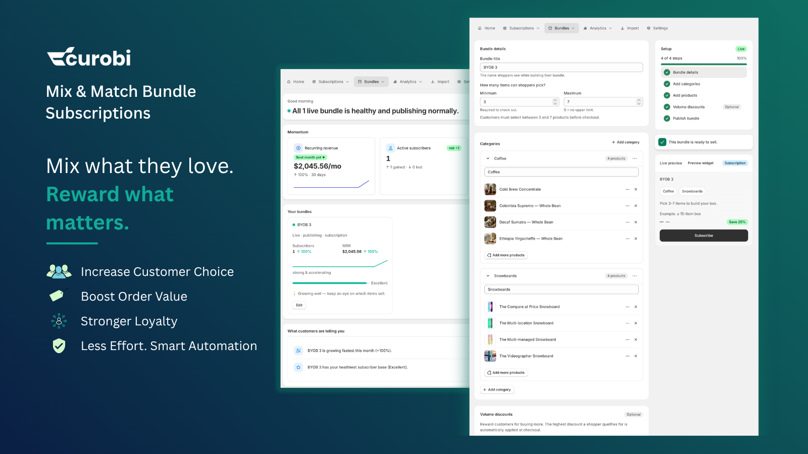Click the Minimum items stepper arrows
This screenshot has height=454, width=808.
(555, 102)
